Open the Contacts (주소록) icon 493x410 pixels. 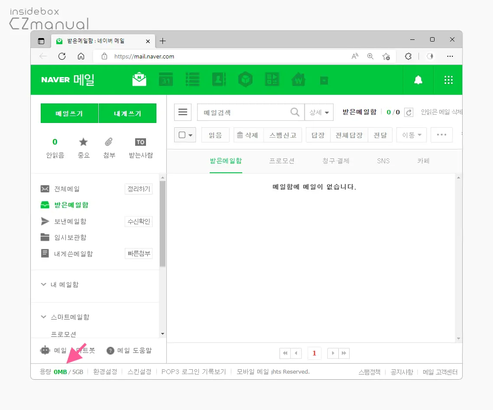pyautogui.click(x=219, y=80)
